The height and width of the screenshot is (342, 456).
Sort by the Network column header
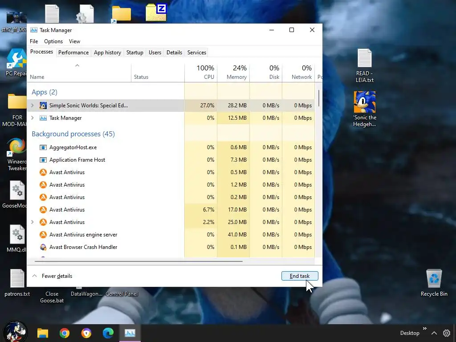298,72
